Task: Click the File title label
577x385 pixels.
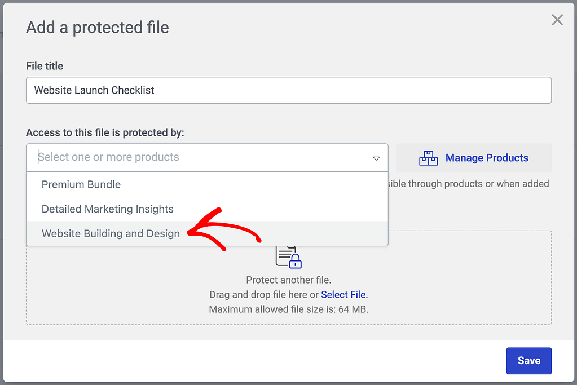Action: [45, 66]
